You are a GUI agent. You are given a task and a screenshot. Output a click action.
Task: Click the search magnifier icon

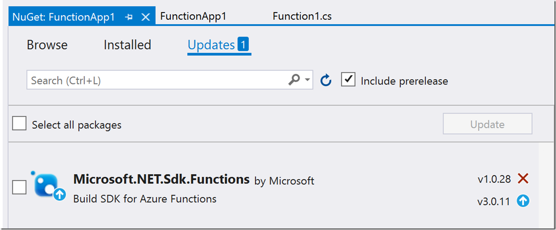coord(294,80)
